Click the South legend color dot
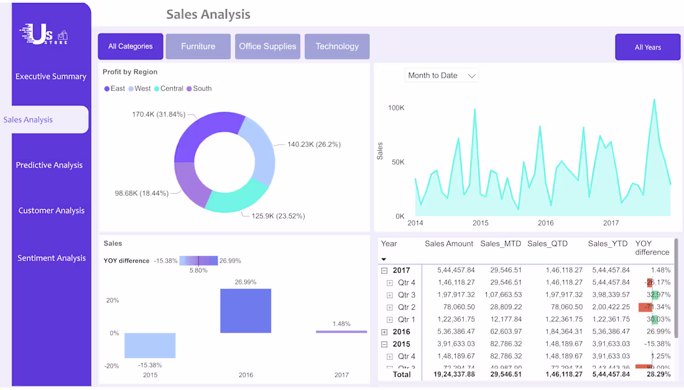 (189, 89)
